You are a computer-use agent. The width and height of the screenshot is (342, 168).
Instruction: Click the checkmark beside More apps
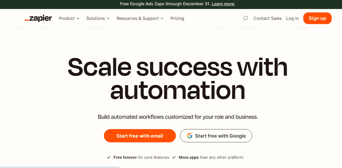click(x=174, y=157)
